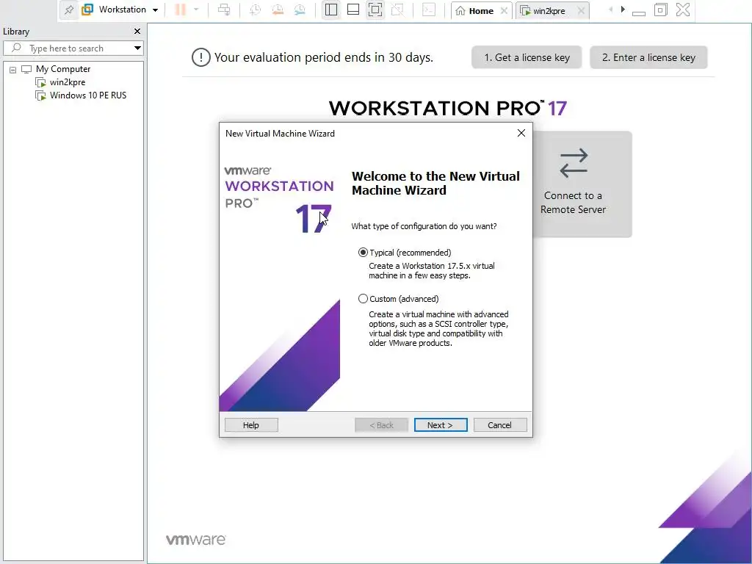Toggle the library sidebar view icon
This screenshot has height=564, width=752.
(331, 10)
